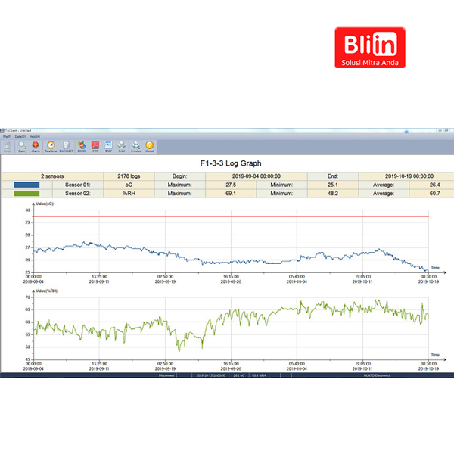454x454 pixels.
Task: Export data to EXCEL
Action: pyautogui.click(x=82, y=145)
